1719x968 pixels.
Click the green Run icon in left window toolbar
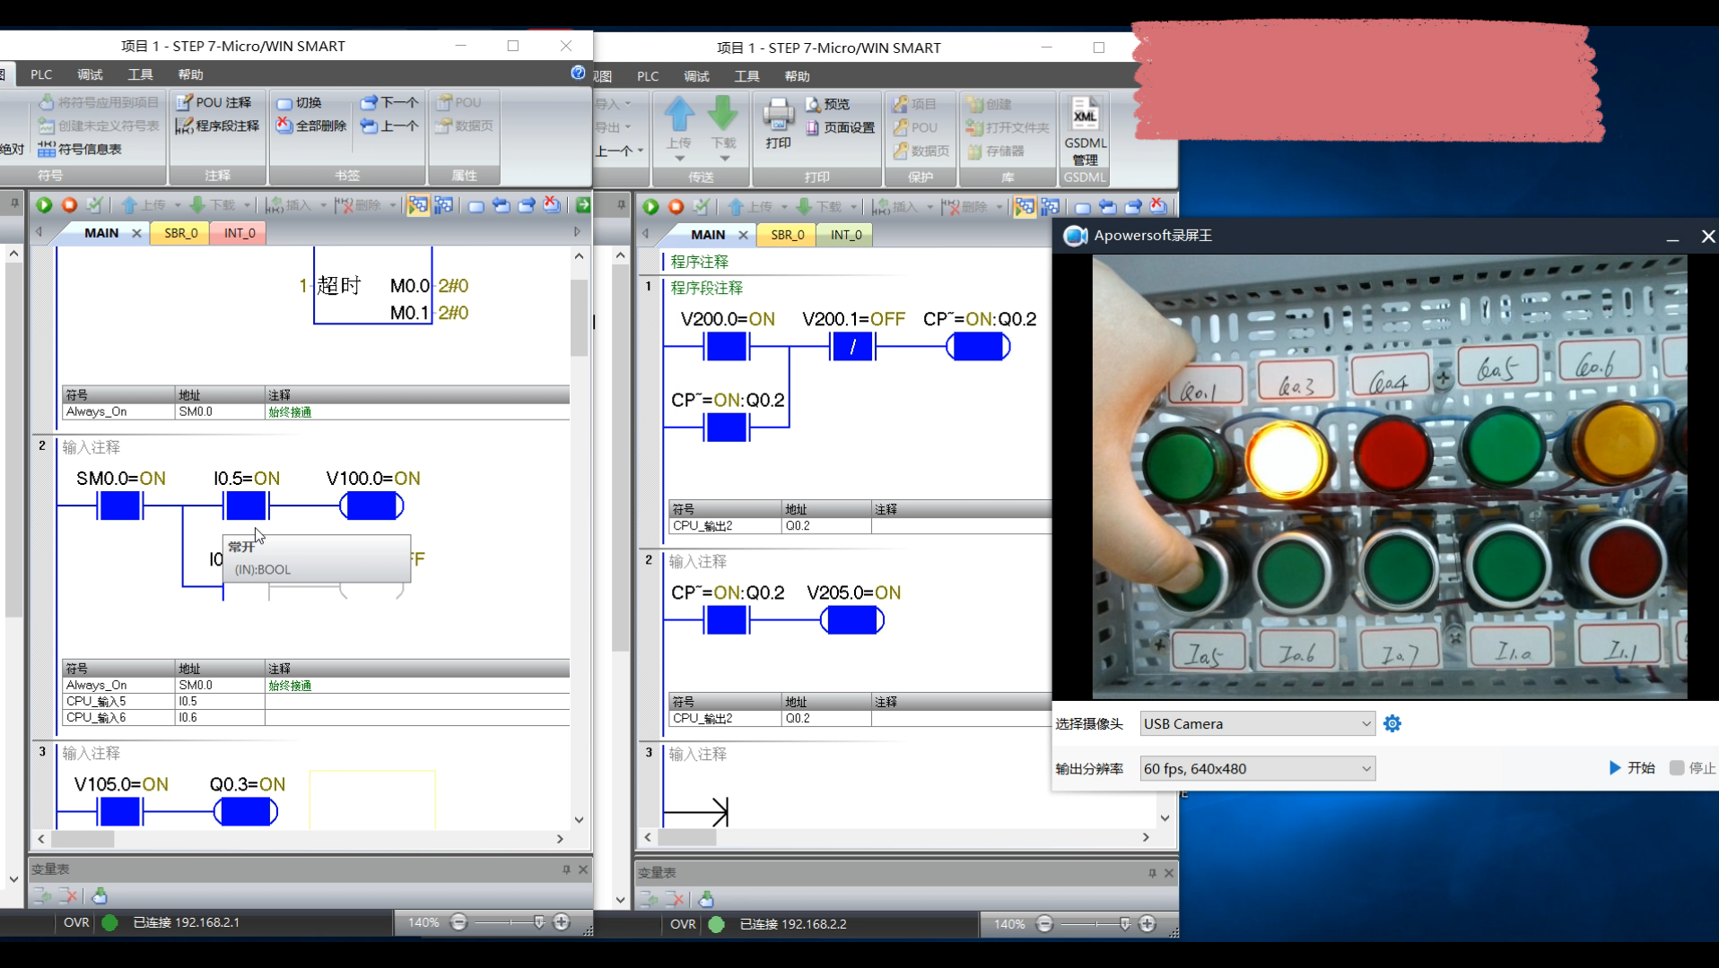coord(43,205)
